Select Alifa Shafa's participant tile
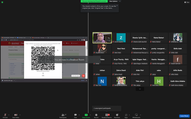The width and height of the screenshot is (191, 119). [x=178, y=70]
